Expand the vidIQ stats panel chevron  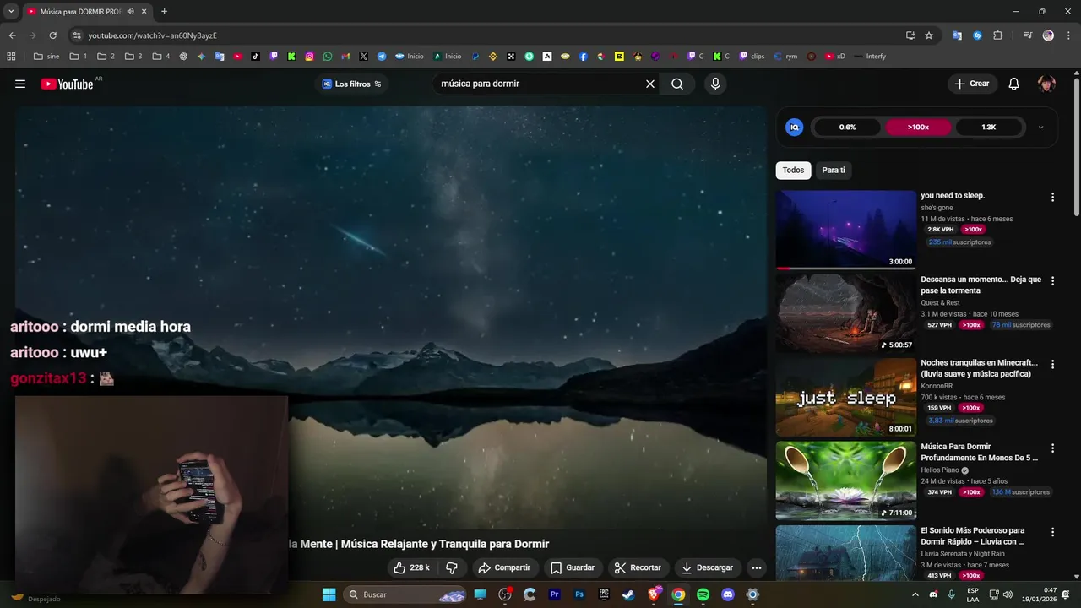tap(1040, 128)
